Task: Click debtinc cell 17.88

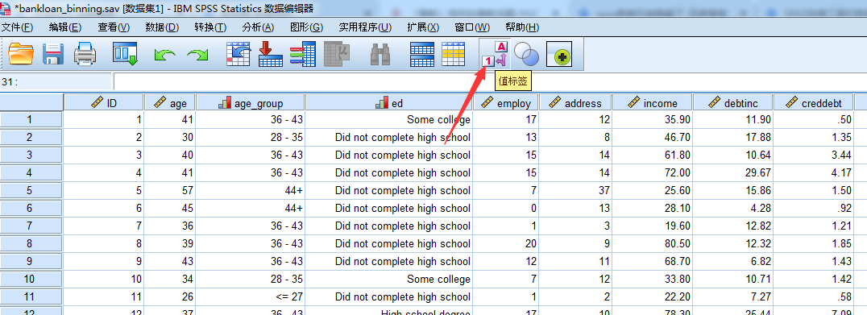Action: pos(732,137)
